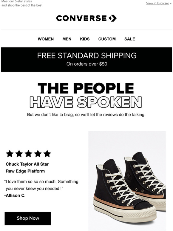Click the third rating star
173x231 pixels.
pyautogui.click(x=28, y=154)
